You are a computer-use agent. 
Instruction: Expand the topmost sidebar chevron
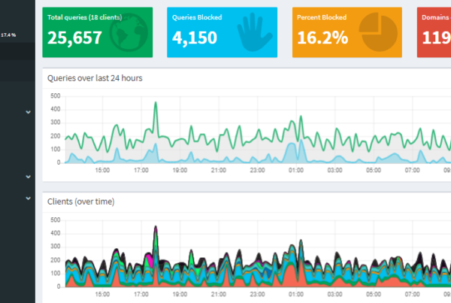coord(28,112)
